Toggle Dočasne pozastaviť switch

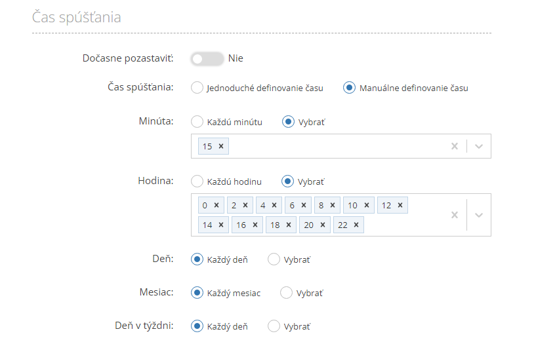pos(207,58)
